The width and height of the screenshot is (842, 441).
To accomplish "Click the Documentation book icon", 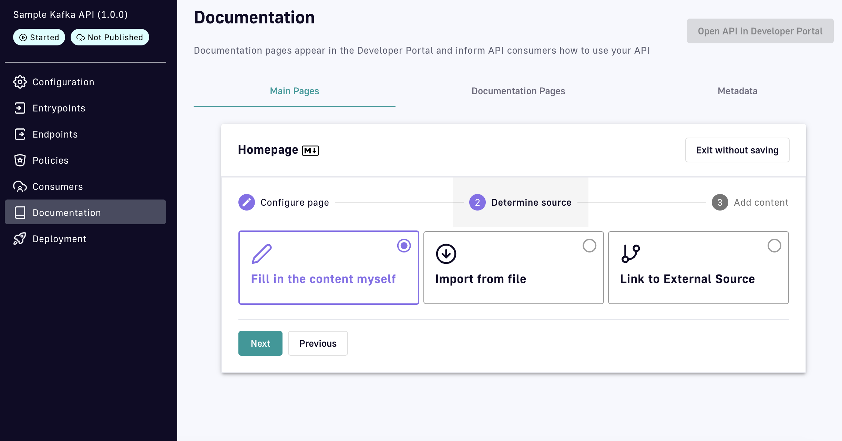I will point(20,213).
